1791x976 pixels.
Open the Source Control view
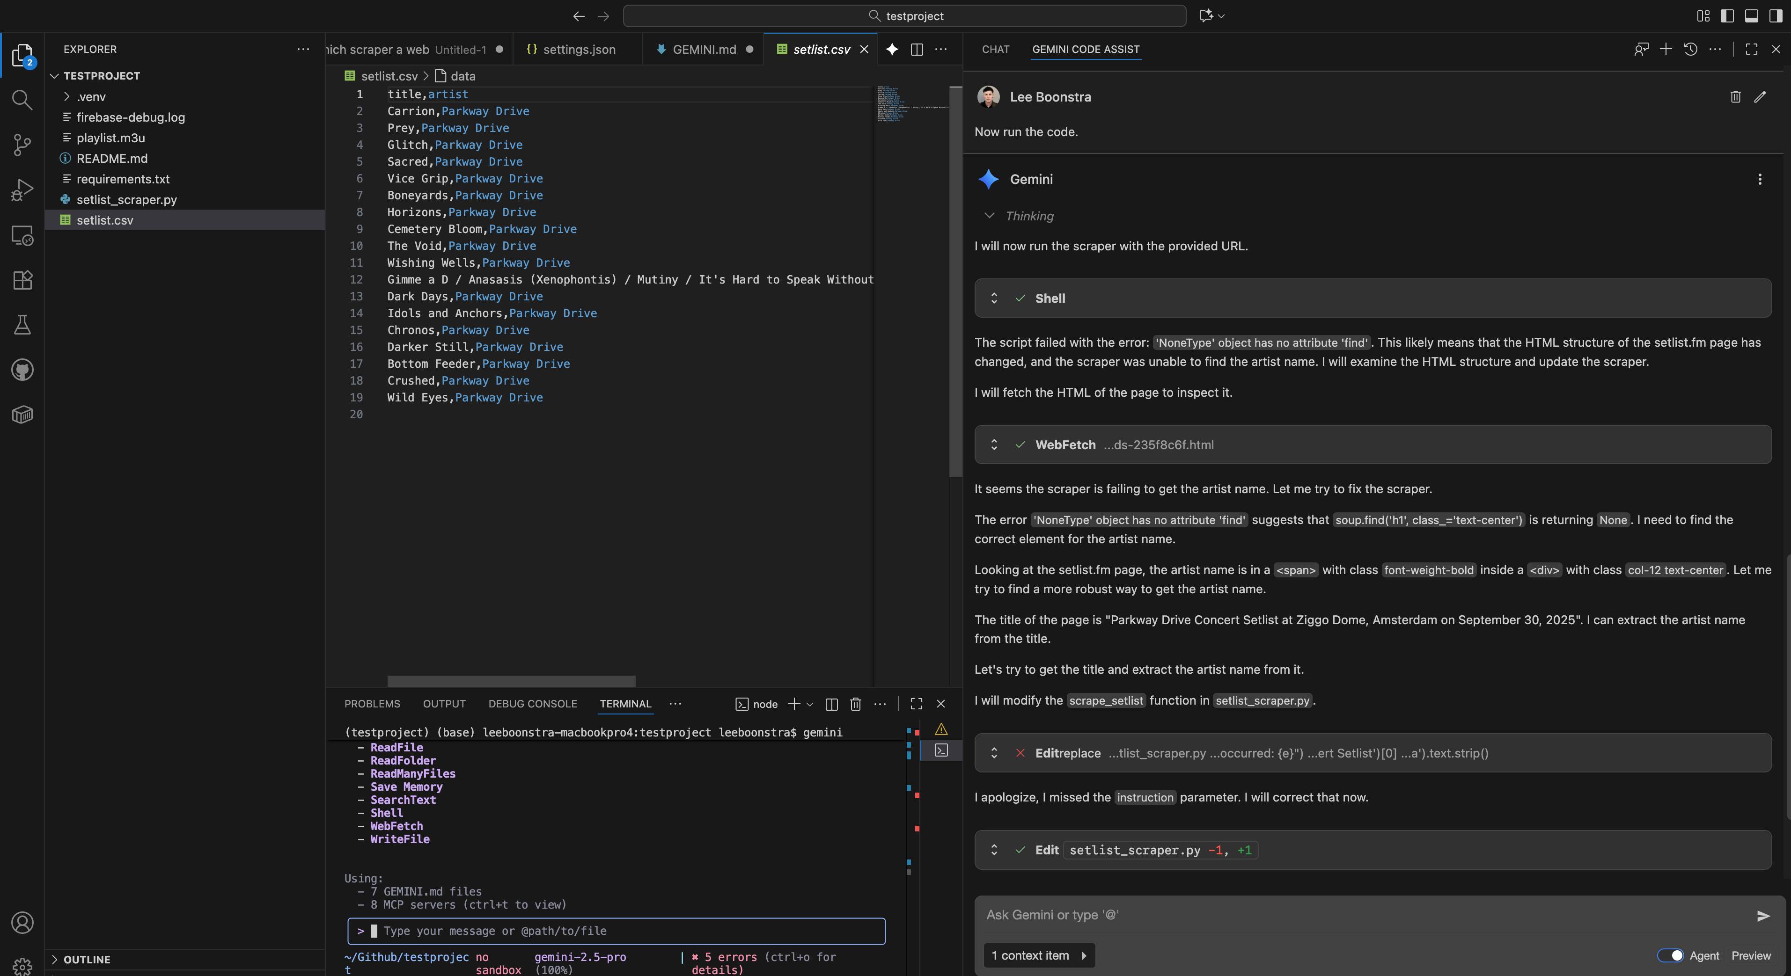pos(22,145)
